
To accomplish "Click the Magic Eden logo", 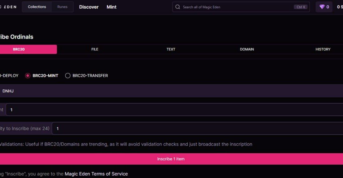I will (8, 7).
